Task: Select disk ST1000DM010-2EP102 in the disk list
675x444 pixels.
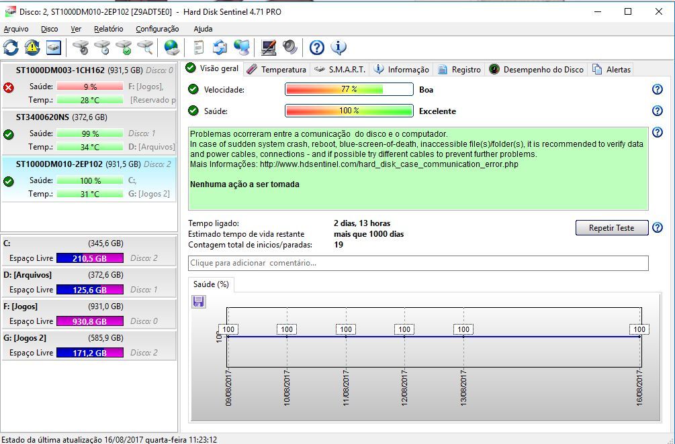Action: click(89, 179)
